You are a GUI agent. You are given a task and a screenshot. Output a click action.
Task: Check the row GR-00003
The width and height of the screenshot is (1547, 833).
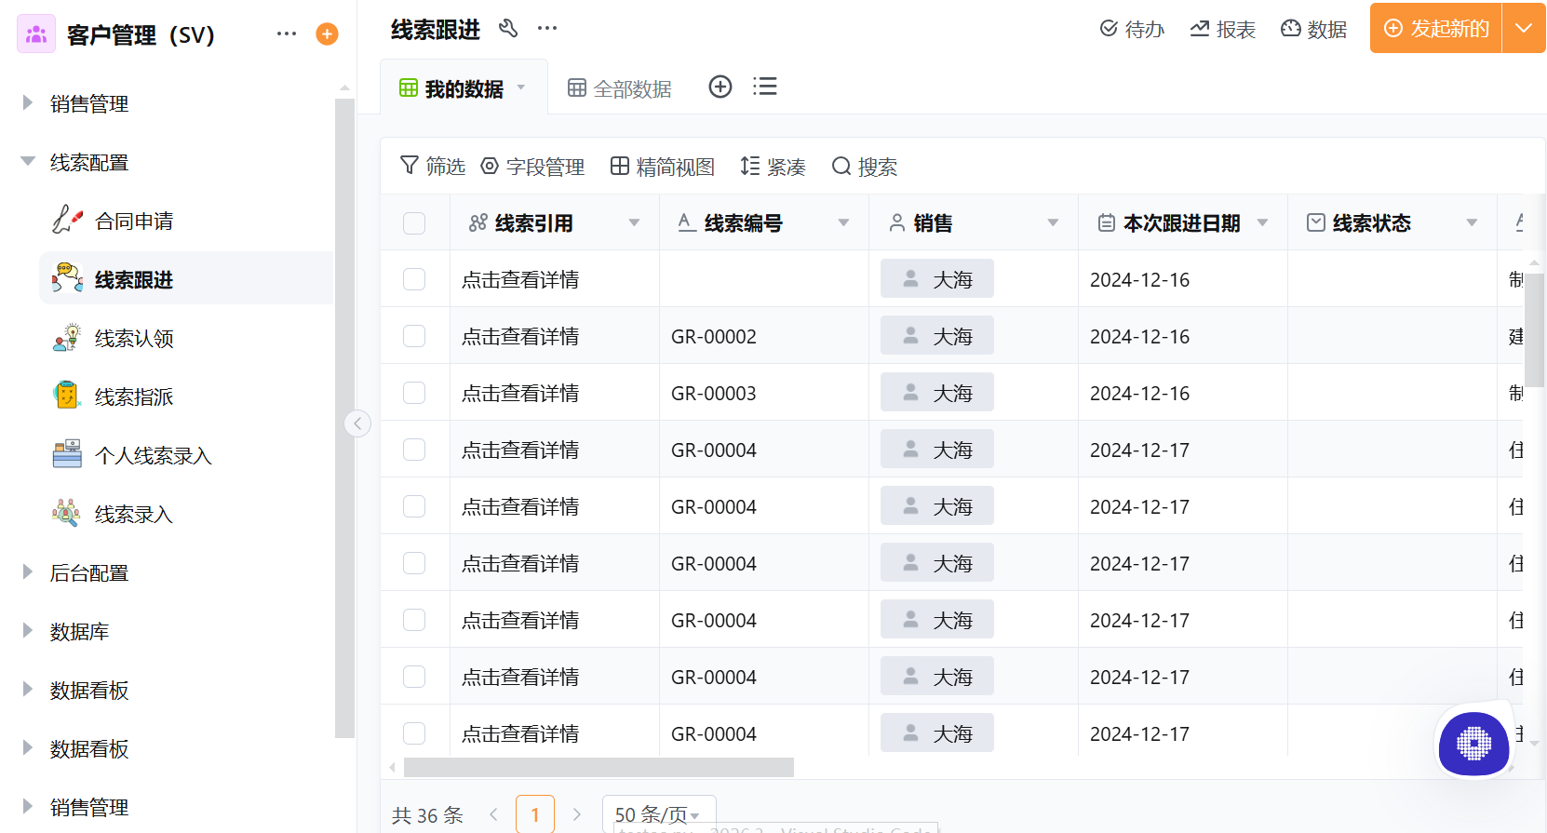point(414,393)
